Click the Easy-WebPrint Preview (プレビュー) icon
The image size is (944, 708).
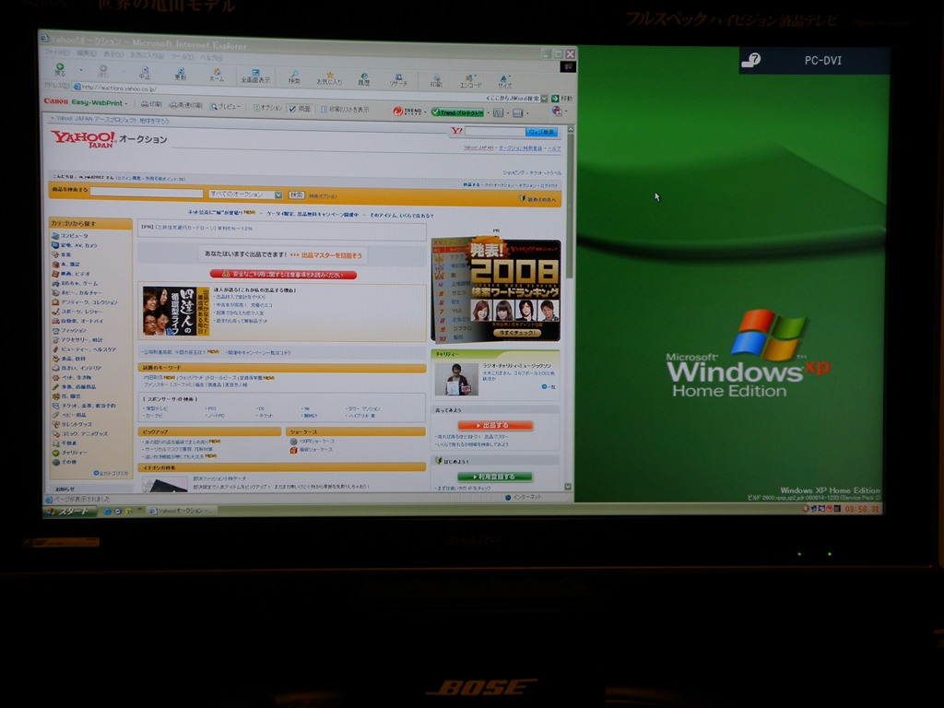tap(225, 107)
